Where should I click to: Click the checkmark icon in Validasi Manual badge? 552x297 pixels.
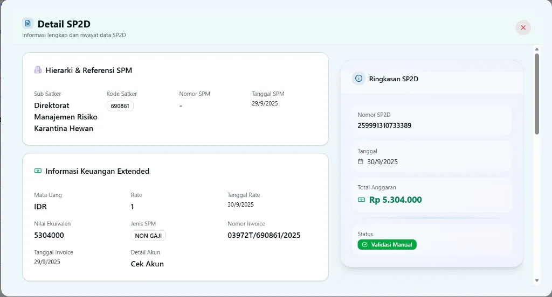(365, 245)
